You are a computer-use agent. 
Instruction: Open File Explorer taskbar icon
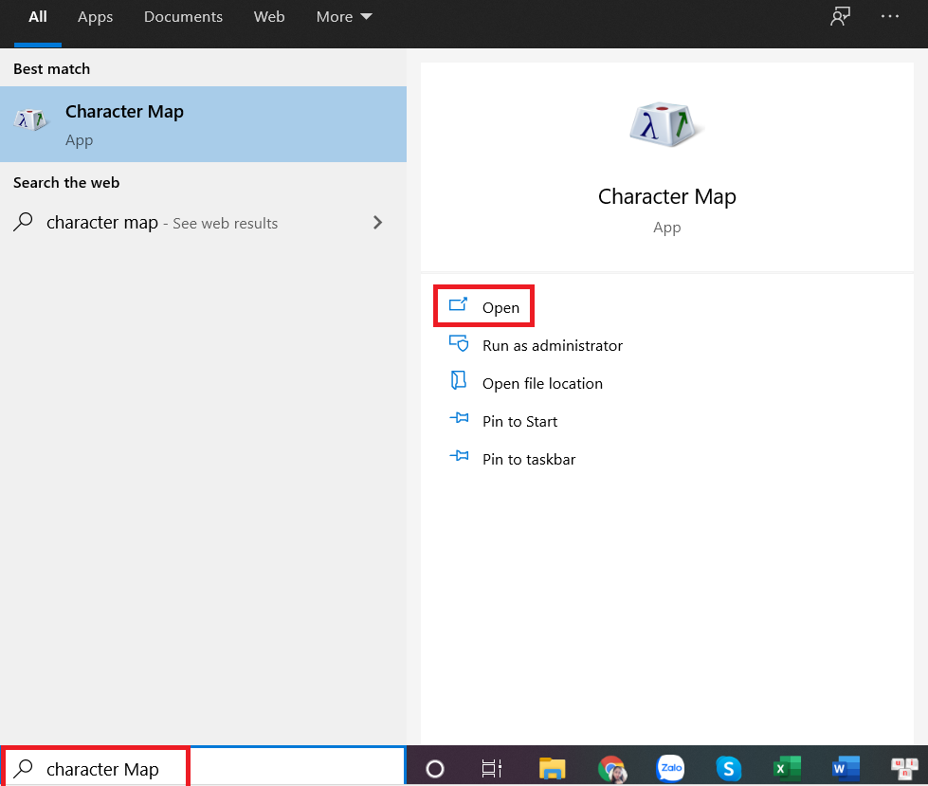tap(552, 768)
